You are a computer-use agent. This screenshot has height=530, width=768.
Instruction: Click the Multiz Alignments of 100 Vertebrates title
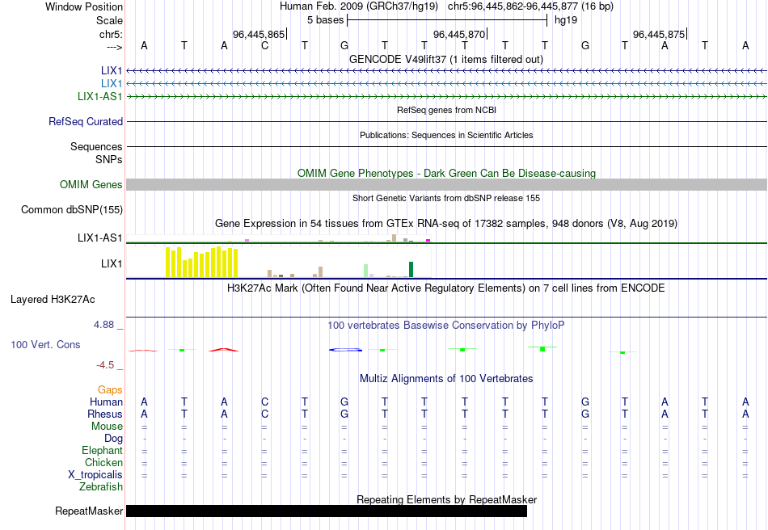point(446,378)
